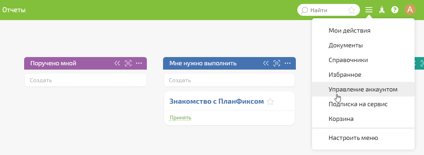
Task: Click Настроить меню option
Action: pyautogui.click(x=353, y=138)
